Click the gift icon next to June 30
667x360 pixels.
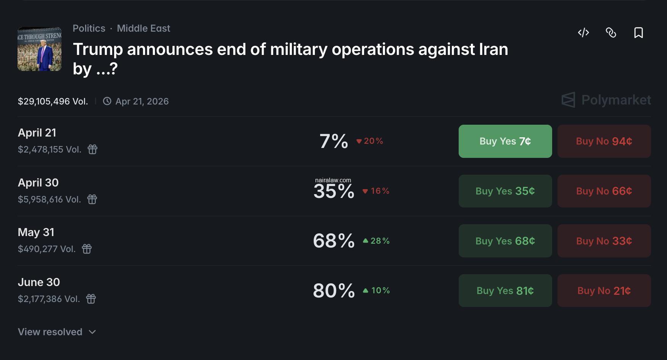[91, 299]
